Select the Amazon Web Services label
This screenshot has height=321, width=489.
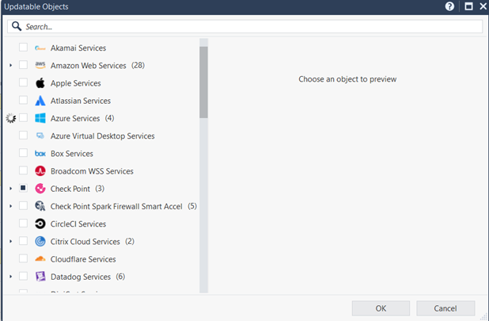point(89,65)
